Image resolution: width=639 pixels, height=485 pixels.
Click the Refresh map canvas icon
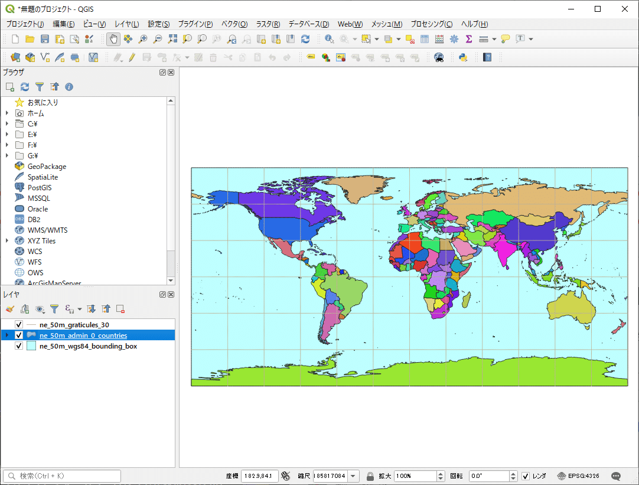click(305, 39)
